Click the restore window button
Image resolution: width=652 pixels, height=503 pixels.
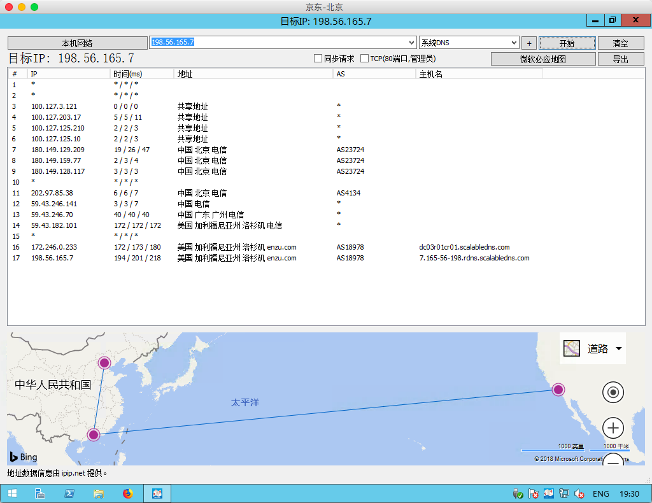[x=612, y=20]
